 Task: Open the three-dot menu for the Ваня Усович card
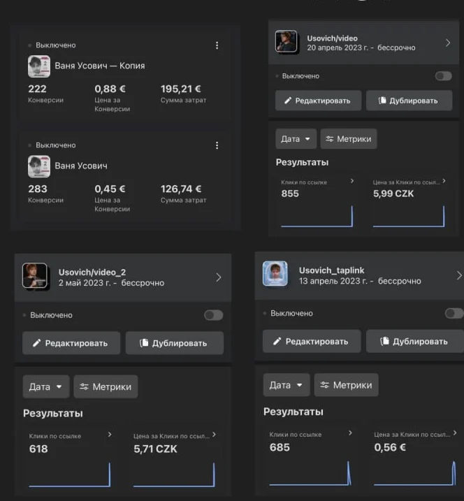coord(217,145)
